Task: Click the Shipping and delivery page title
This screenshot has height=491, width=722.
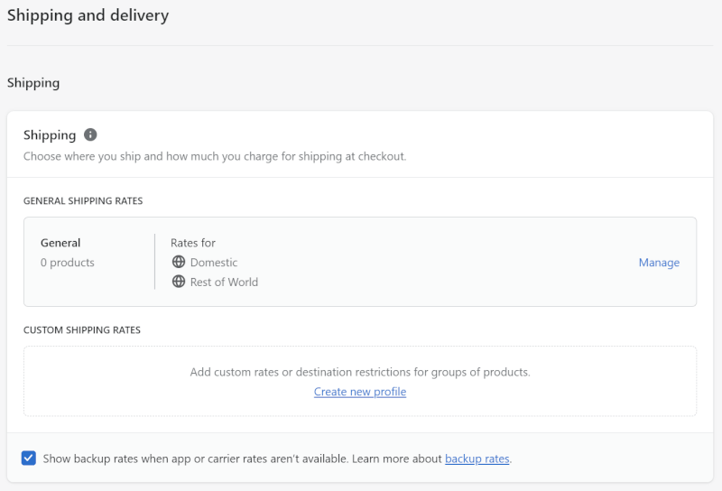Action: [88, 15]
